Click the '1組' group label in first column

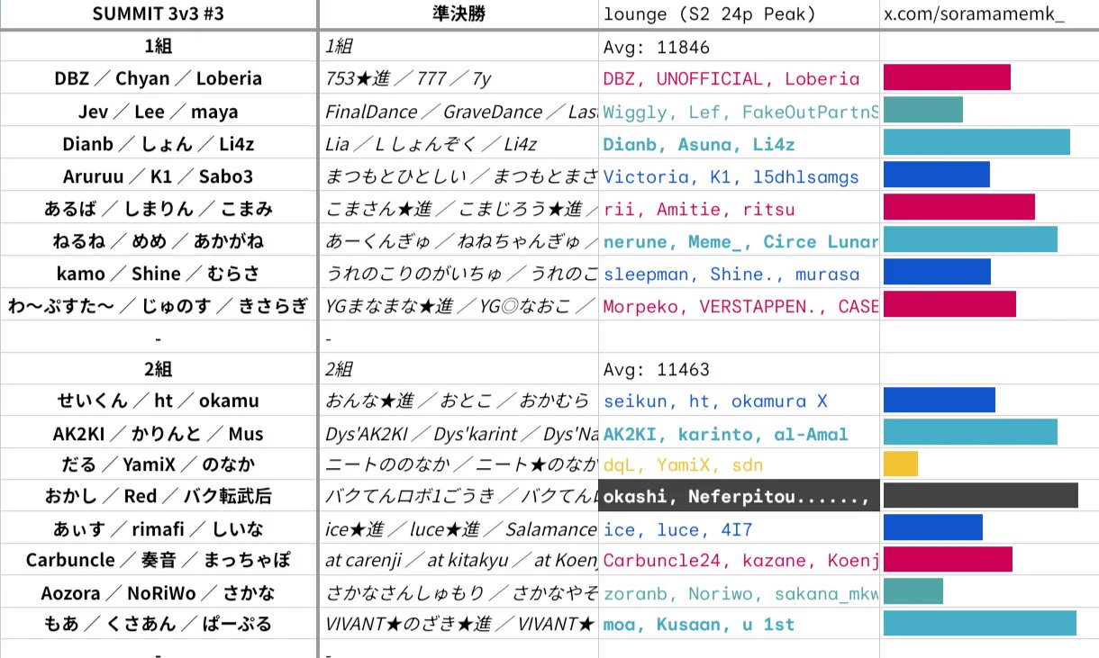point(158,47)
